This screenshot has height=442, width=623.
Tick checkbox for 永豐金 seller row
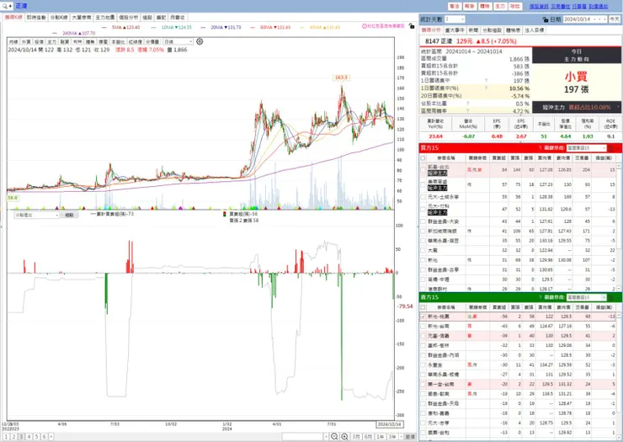[423, 365]
